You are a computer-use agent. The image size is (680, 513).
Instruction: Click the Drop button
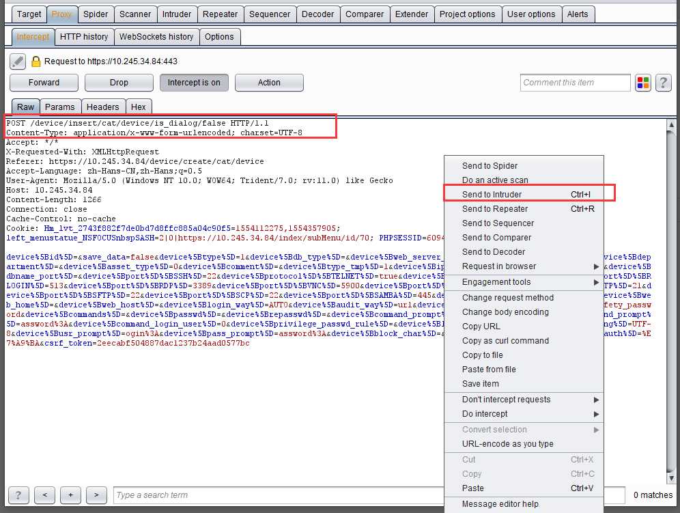tap(119, 83)
